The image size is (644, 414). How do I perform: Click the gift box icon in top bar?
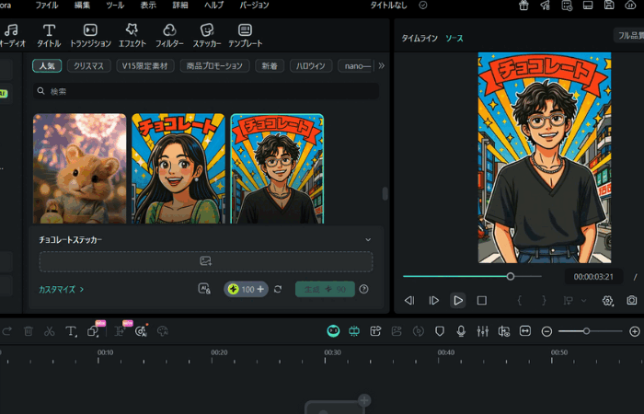523,6
